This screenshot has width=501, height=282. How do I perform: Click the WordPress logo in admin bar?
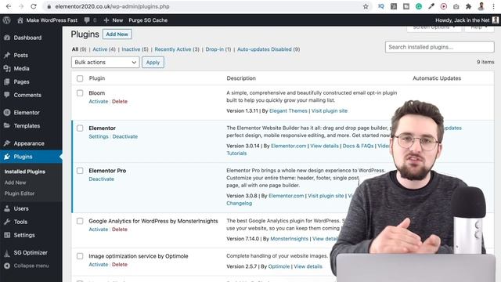[7, 20]
